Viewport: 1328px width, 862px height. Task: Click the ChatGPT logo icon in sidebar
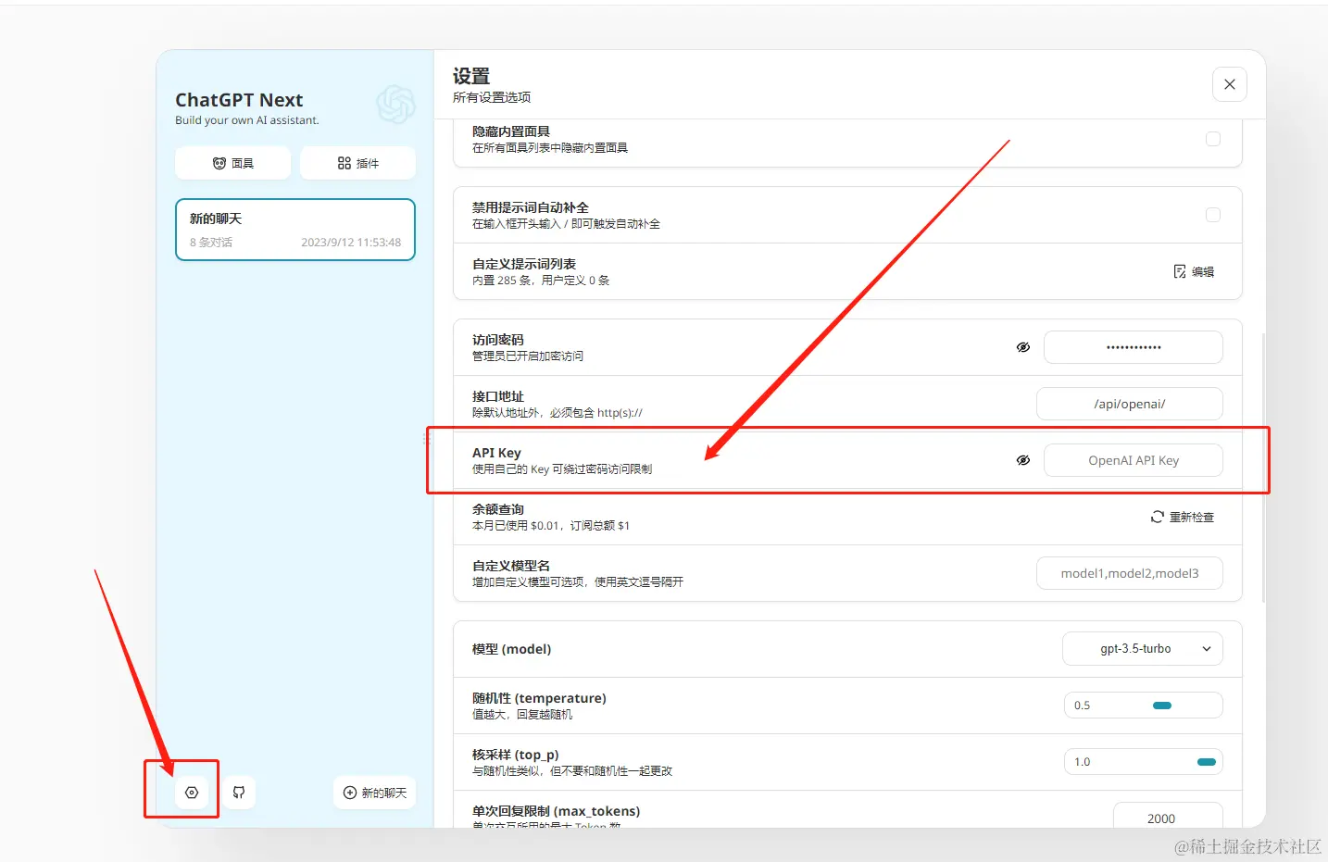395,105
